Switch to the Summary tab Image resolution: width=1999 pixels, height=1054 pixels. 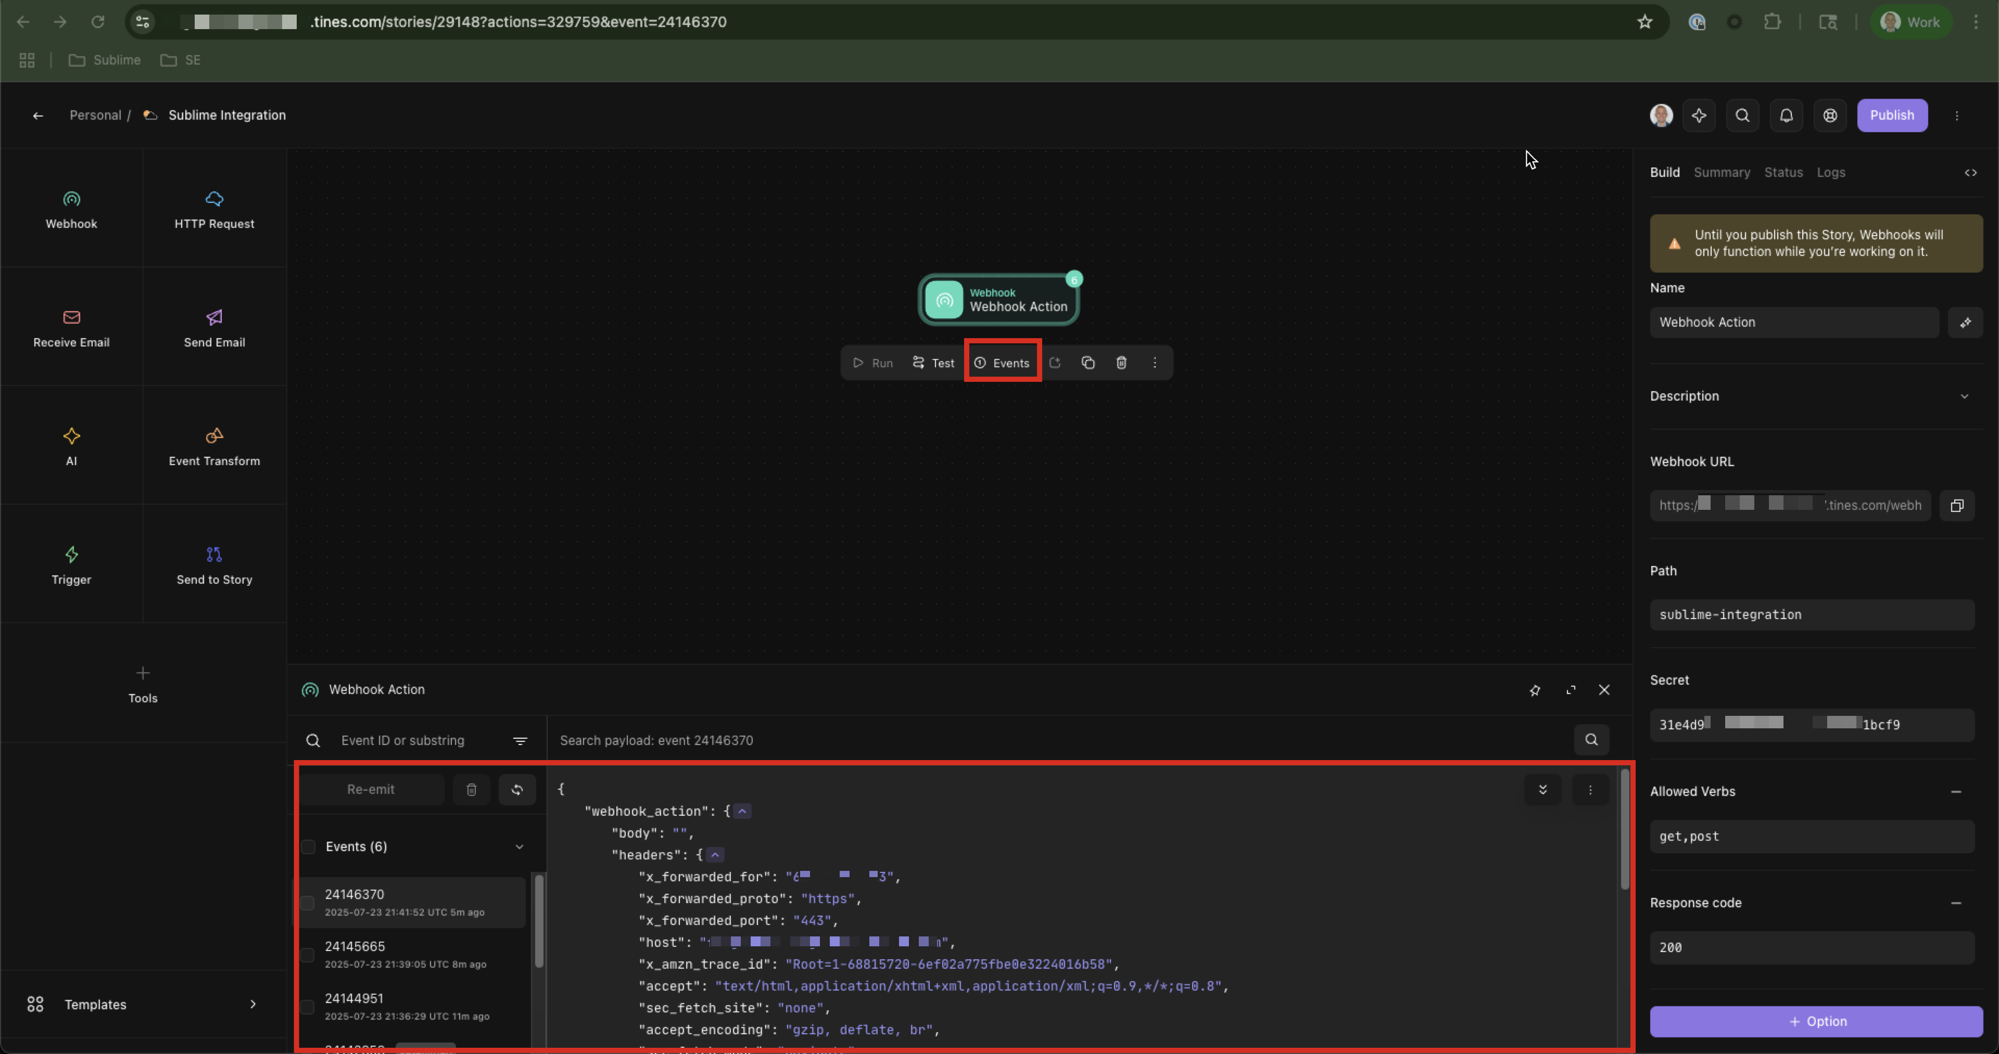1721,172
